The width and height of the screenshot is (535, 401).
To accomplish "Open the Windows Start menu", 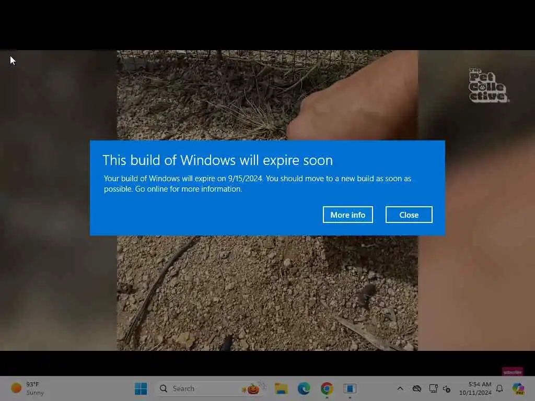I will point(141,388).
